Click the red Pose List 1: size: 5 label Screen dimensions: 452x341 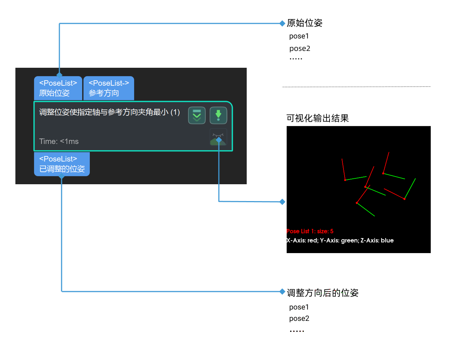(310, 231)
